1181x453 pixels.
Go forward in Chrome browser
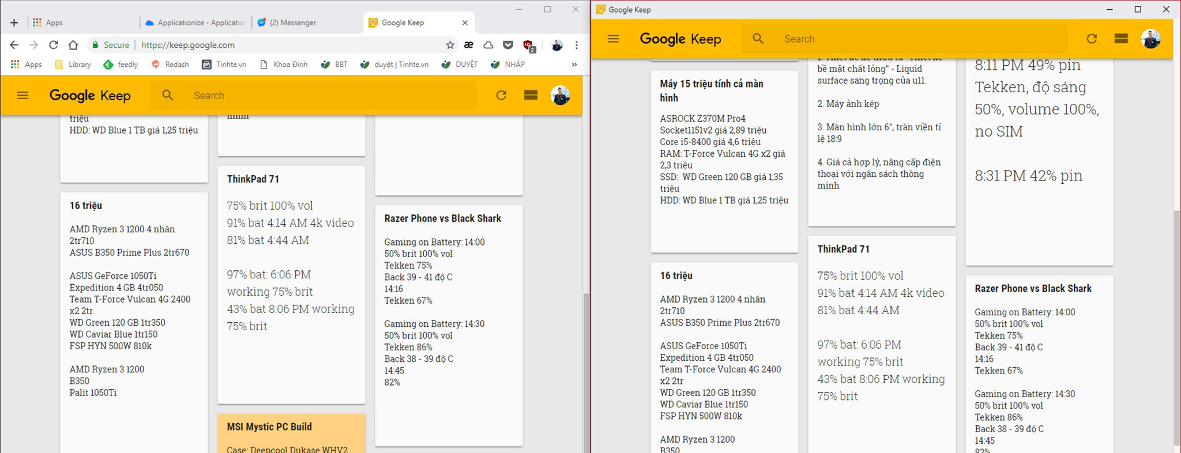pyautogui.click(x=33, y=45)
